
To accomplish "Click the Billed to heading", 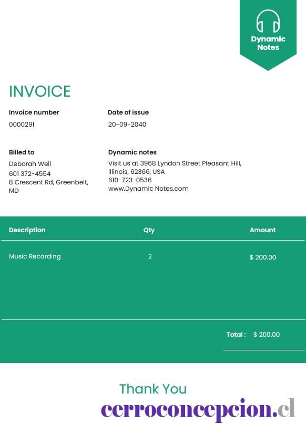I will 22,152.
